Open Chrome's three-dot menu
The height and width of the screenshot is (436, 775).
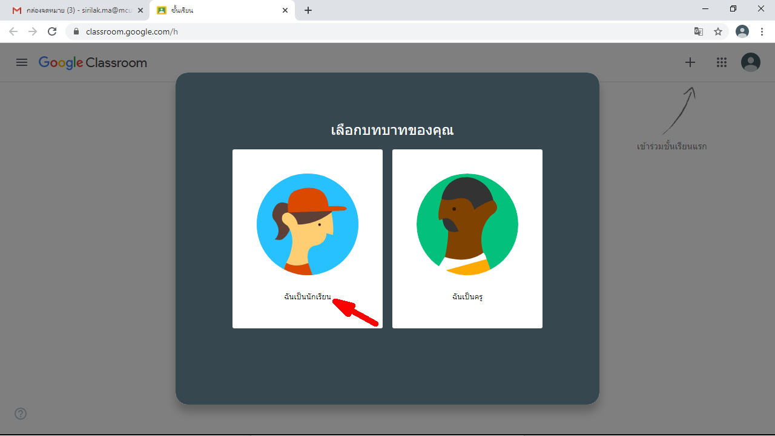pos(762,31)
